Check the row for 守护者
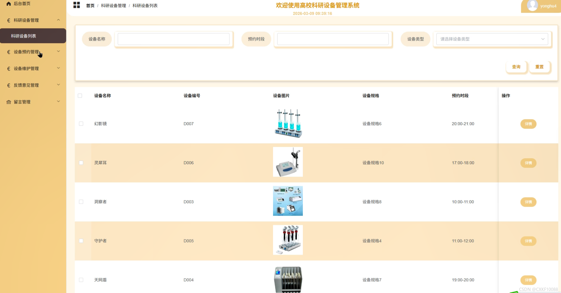 tap(81, 241)
